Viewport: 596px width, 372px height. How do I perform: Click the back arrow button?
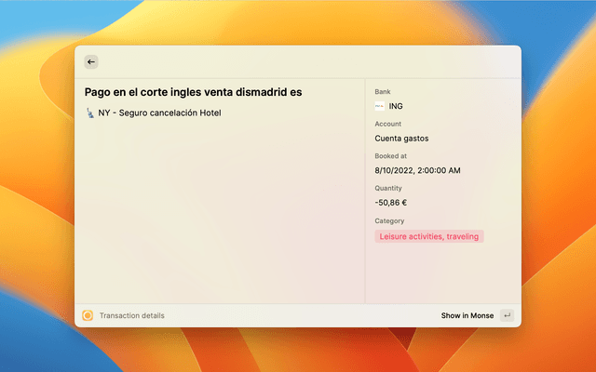(x=90, y=61)
